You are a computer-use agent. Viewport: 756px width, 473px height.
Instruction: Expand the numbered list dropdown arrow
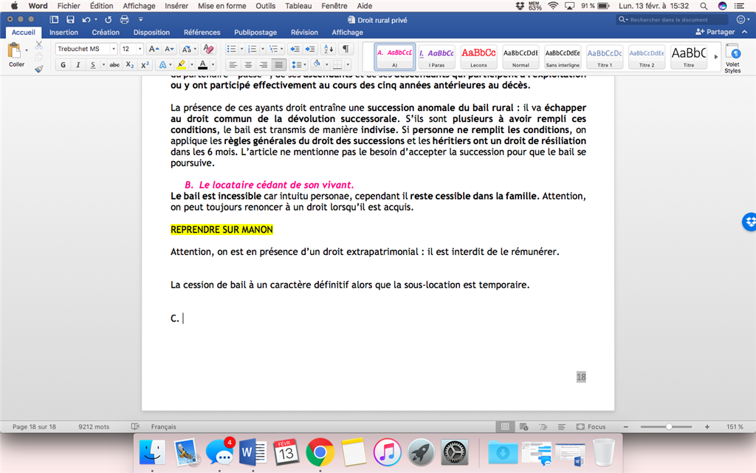(262, 49)
